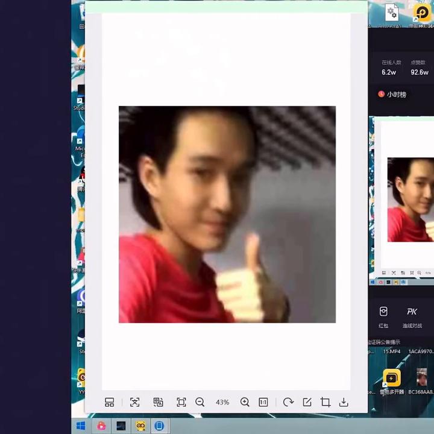Open the 小时榜 hourly ranking in the streaming panel

coord(392,95)
